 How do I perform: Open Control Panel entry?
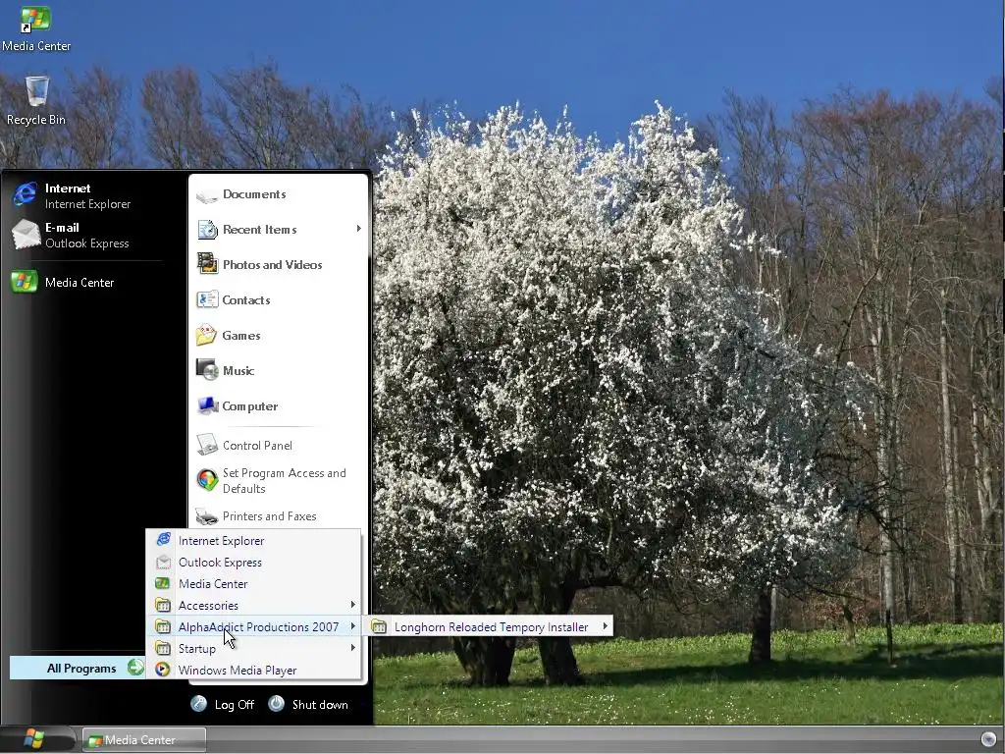coord(279,445)
